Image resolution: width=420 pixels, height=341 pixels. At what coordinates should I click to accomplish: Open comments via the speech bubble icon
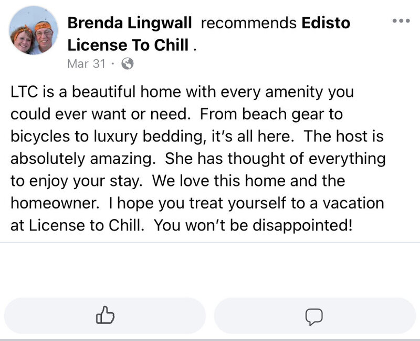pos(314,316)
